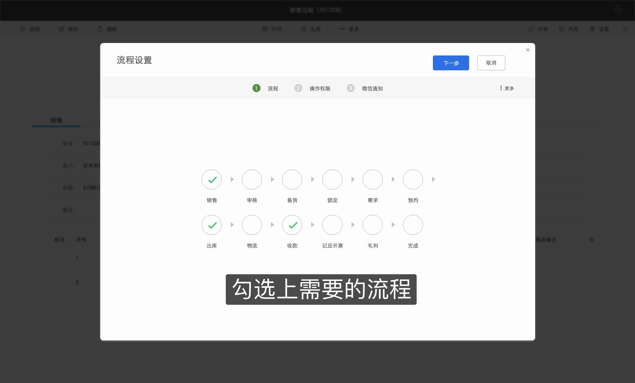The height and width of the screenshot is (383, 635).
Task: Tick the 完成 process circle
Action: tap(413, 225)
